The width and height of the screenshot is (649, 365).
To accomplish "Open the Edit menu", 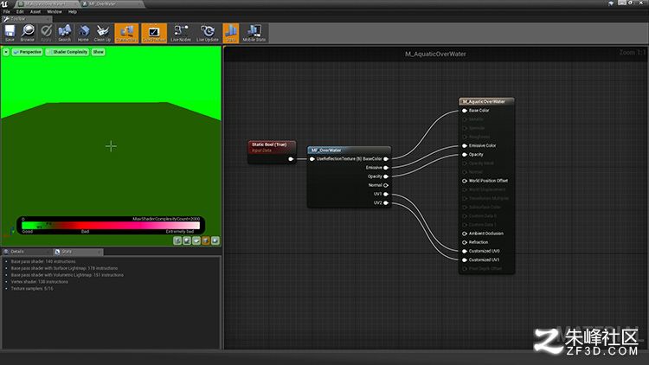I will (x=20, y=11).
